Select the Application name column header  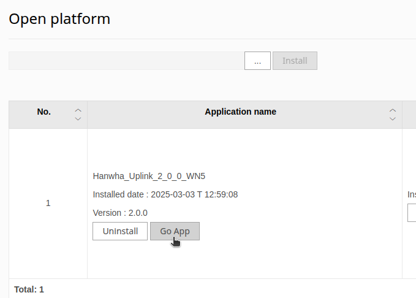[240, 112]
